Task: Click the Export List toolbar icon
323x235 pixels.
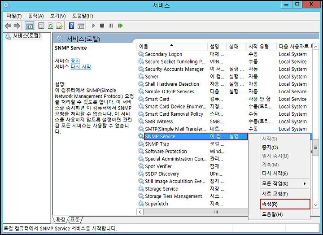Action: coord(60,26)
